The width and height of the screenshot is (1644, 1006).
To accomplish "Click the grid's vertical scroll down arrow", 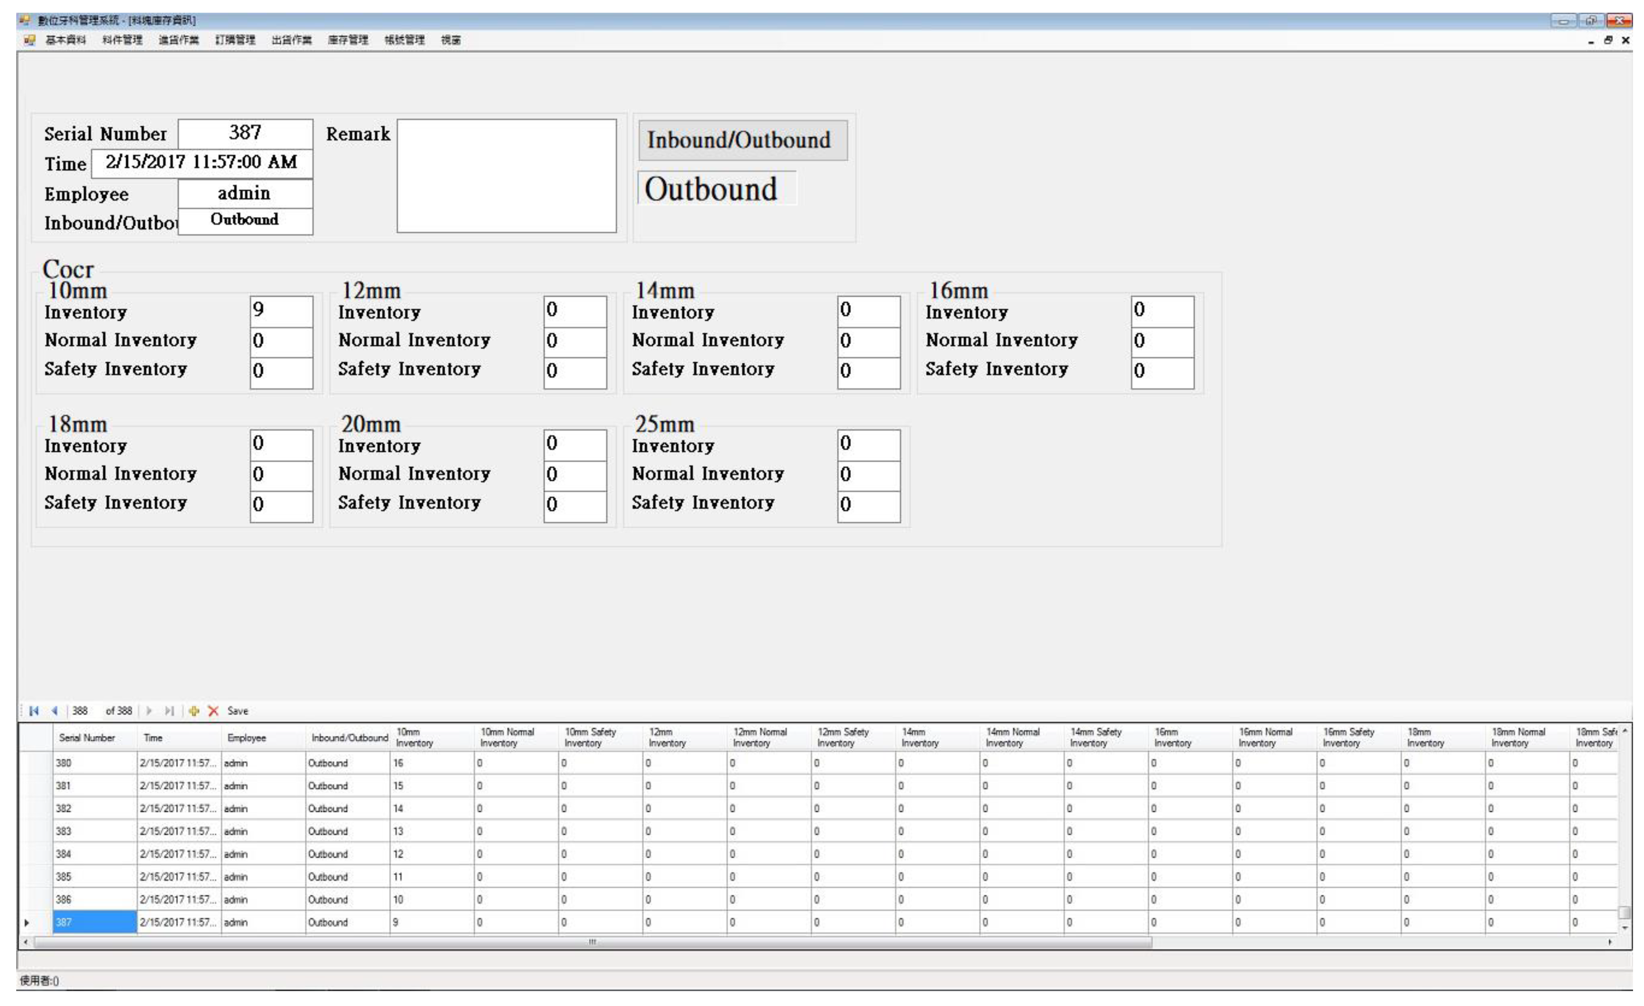I will pos(1625,928).
